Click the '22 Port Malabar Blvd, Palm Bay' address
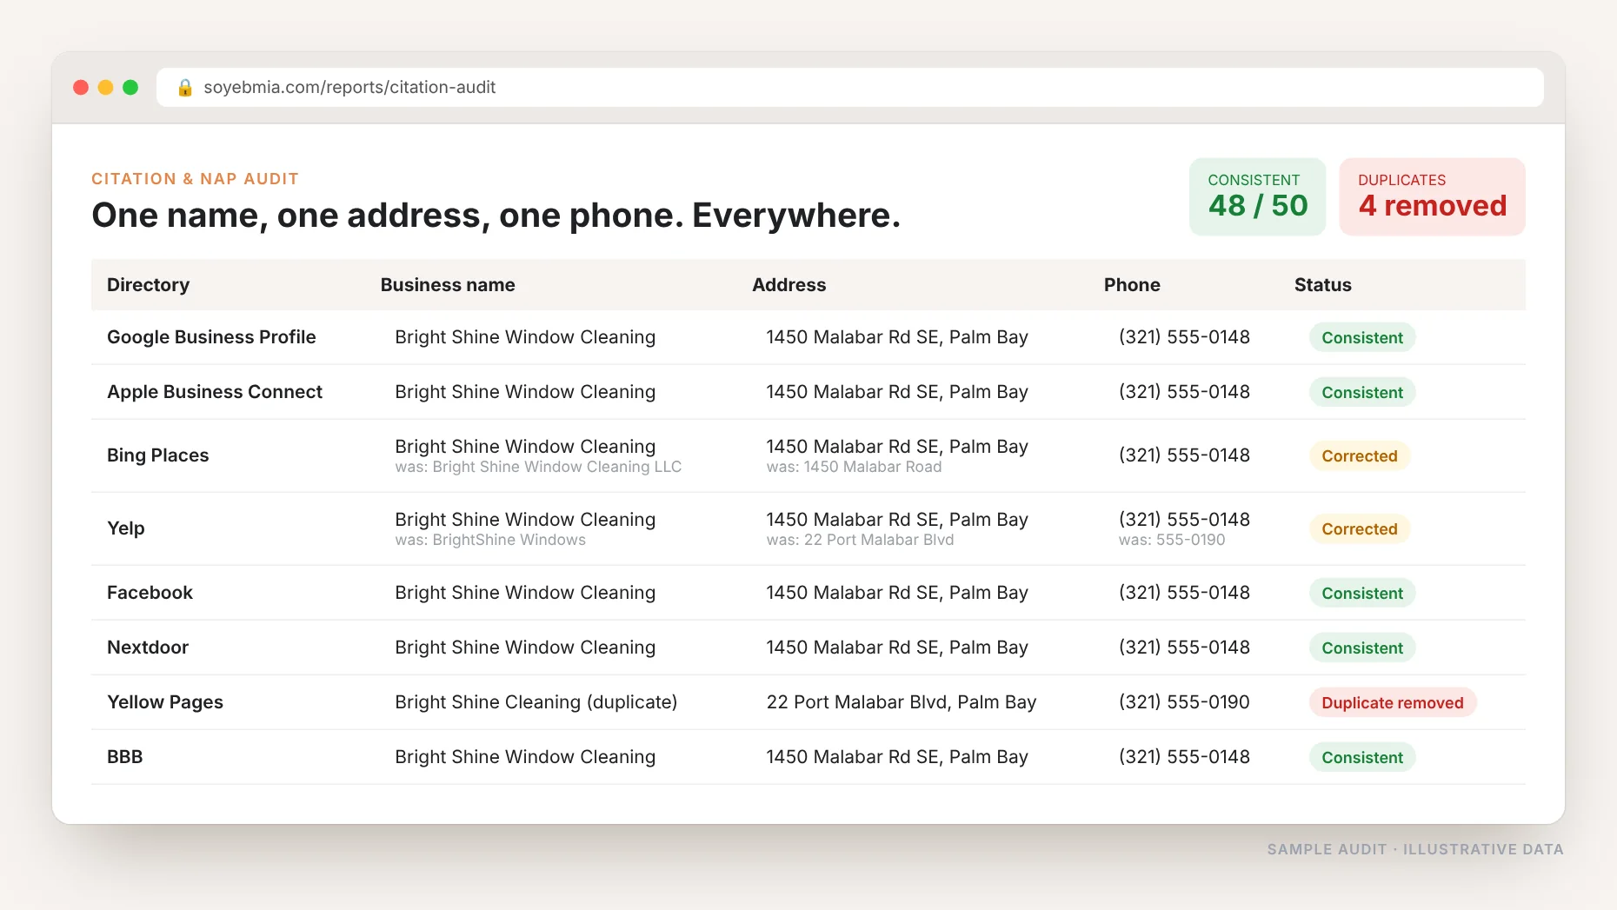The image size is (1617, 910). [x=901, y=702]
